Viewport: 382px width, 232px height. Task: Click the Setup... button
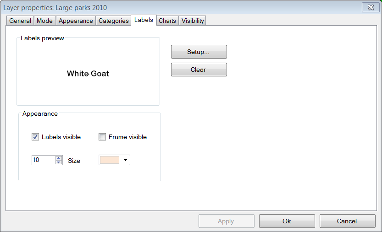(x=199, y=52)
